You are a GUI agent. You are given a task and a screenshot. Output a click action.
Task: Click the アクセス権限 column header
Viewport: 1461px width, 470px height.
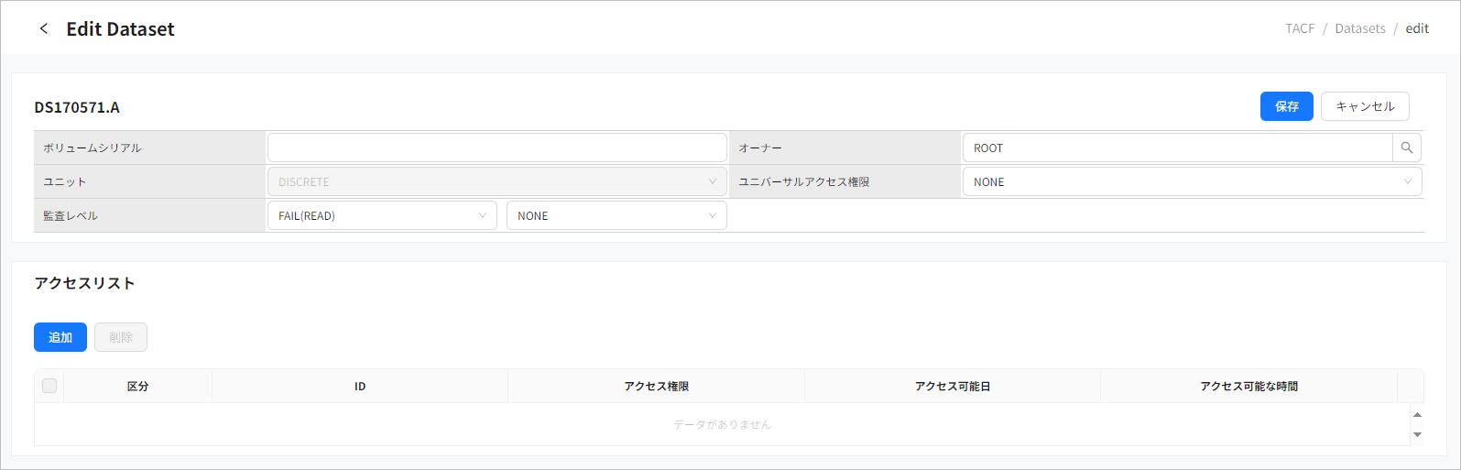point(656,387)
